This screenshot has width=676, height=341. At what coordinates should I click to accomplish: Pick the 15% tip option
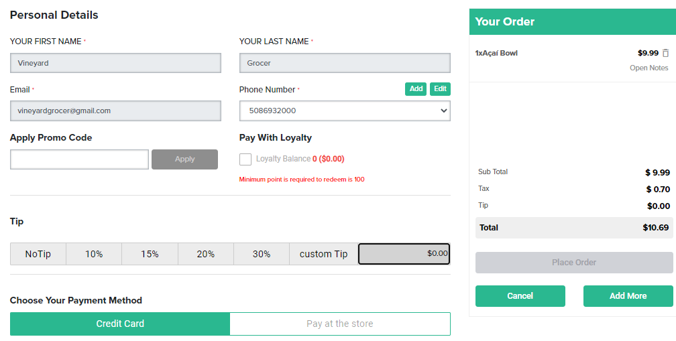pyautogui.click(x=150, y=254)
